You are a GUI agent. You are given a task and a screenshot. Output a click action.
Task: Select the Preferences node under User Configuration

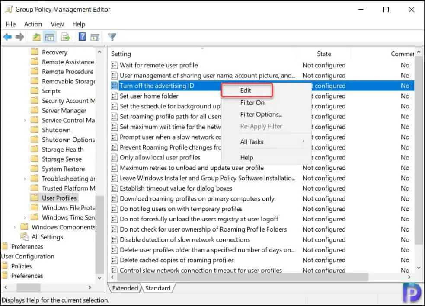pos(27,276)
